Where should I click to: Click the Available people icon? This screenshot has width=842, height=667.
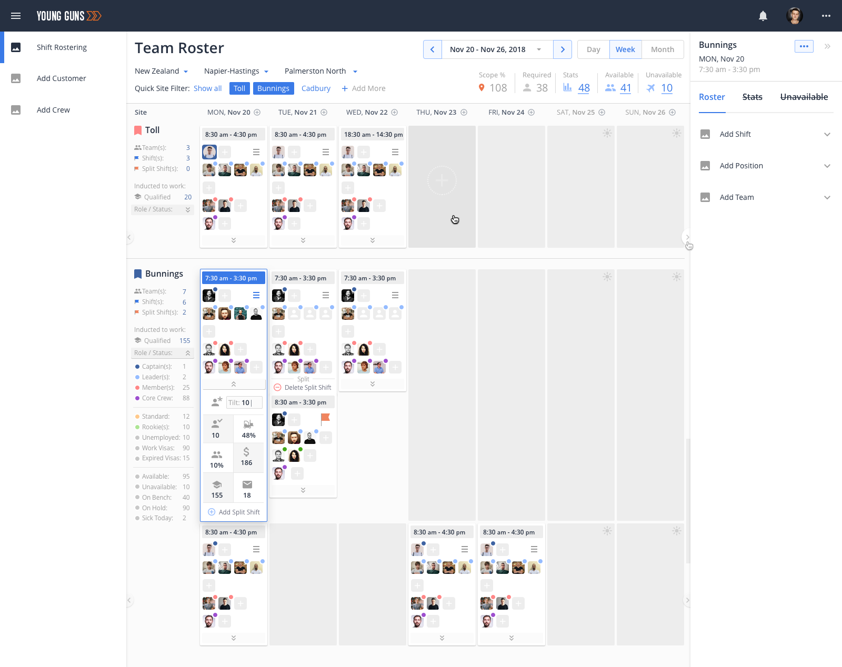(610, 88)
